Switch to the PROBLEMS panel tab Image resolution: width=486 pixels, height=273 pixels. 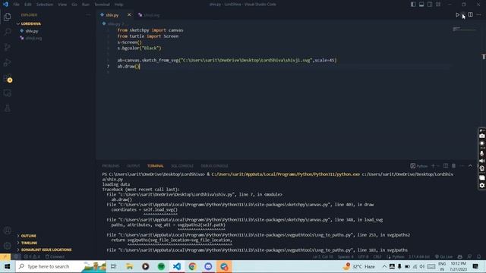(x=111, y=166)
